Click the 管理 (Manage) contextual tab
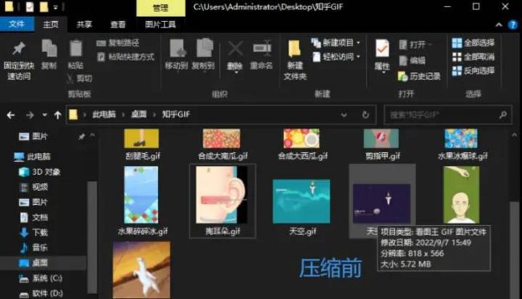This screenshot has width=522, height=299. point(161,8)
